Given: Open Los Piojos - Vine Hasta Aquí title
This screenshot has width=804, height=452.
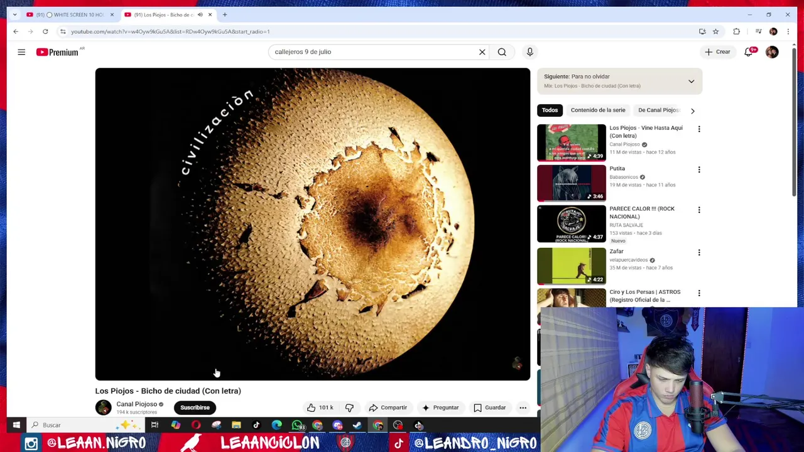Looking at the screenshot, I should click(646, 132).
